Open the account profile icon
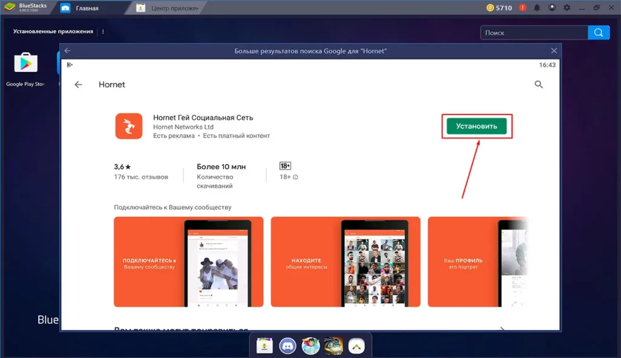The height and width of the screenshot is (358, 621). [x=552, y=7]
